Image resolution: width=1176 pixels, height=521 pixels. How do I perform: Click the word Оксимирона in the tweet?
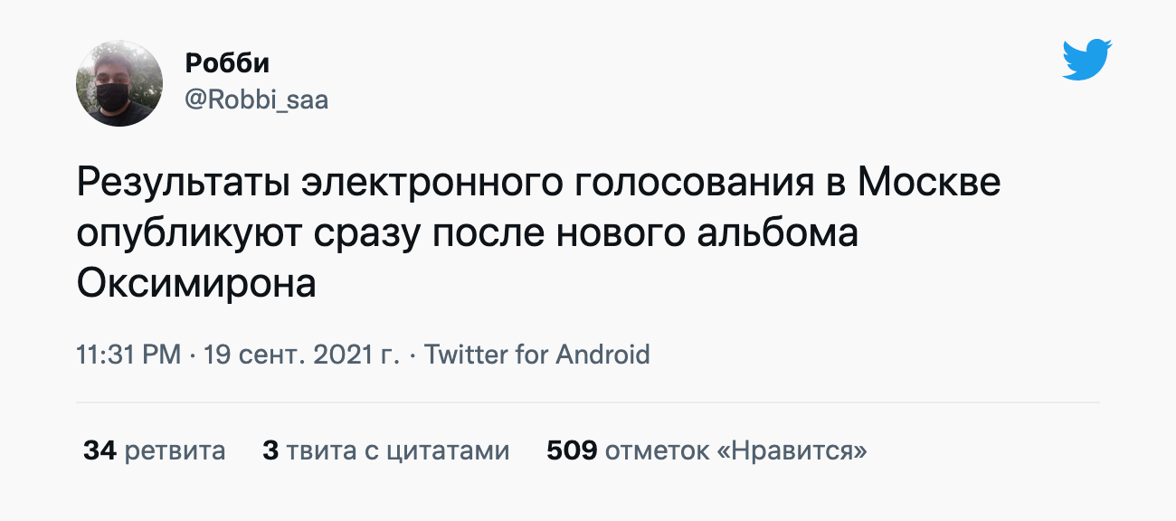click(x=196, y=284)
